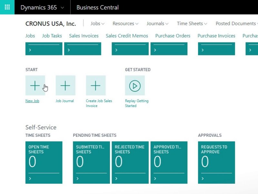The image size is (258, 194).
Task: Expand the Time Sheets menu
Action: (192, 24)
